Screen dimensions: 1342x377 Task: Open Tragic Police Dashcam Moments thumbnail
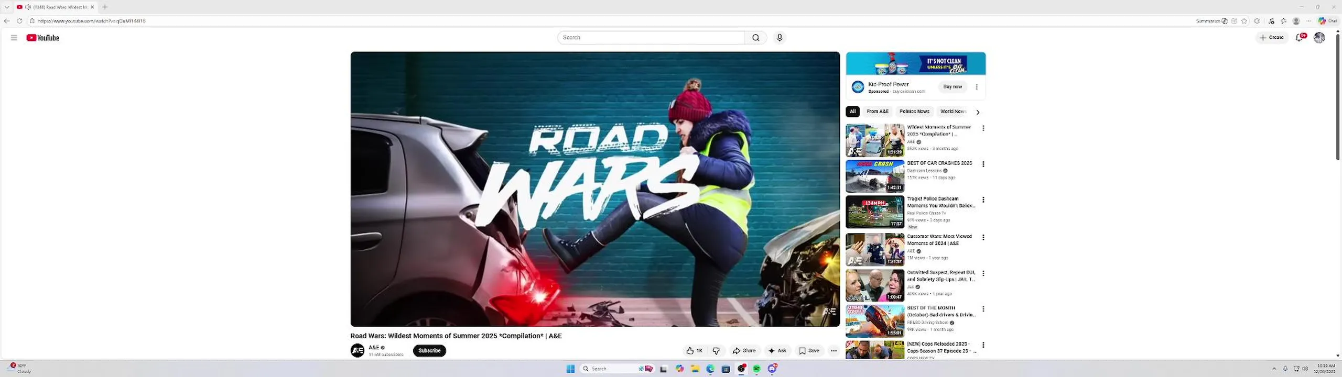pyautogui.click(x=875, y=212)
